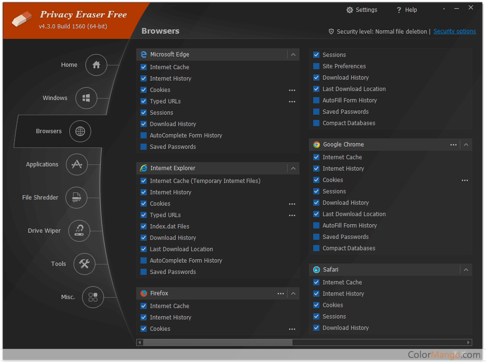This screenshot has width=486, height=364.
Task: Uncheck Microsoft Edge Internet Cache
Action: (143, 67)
